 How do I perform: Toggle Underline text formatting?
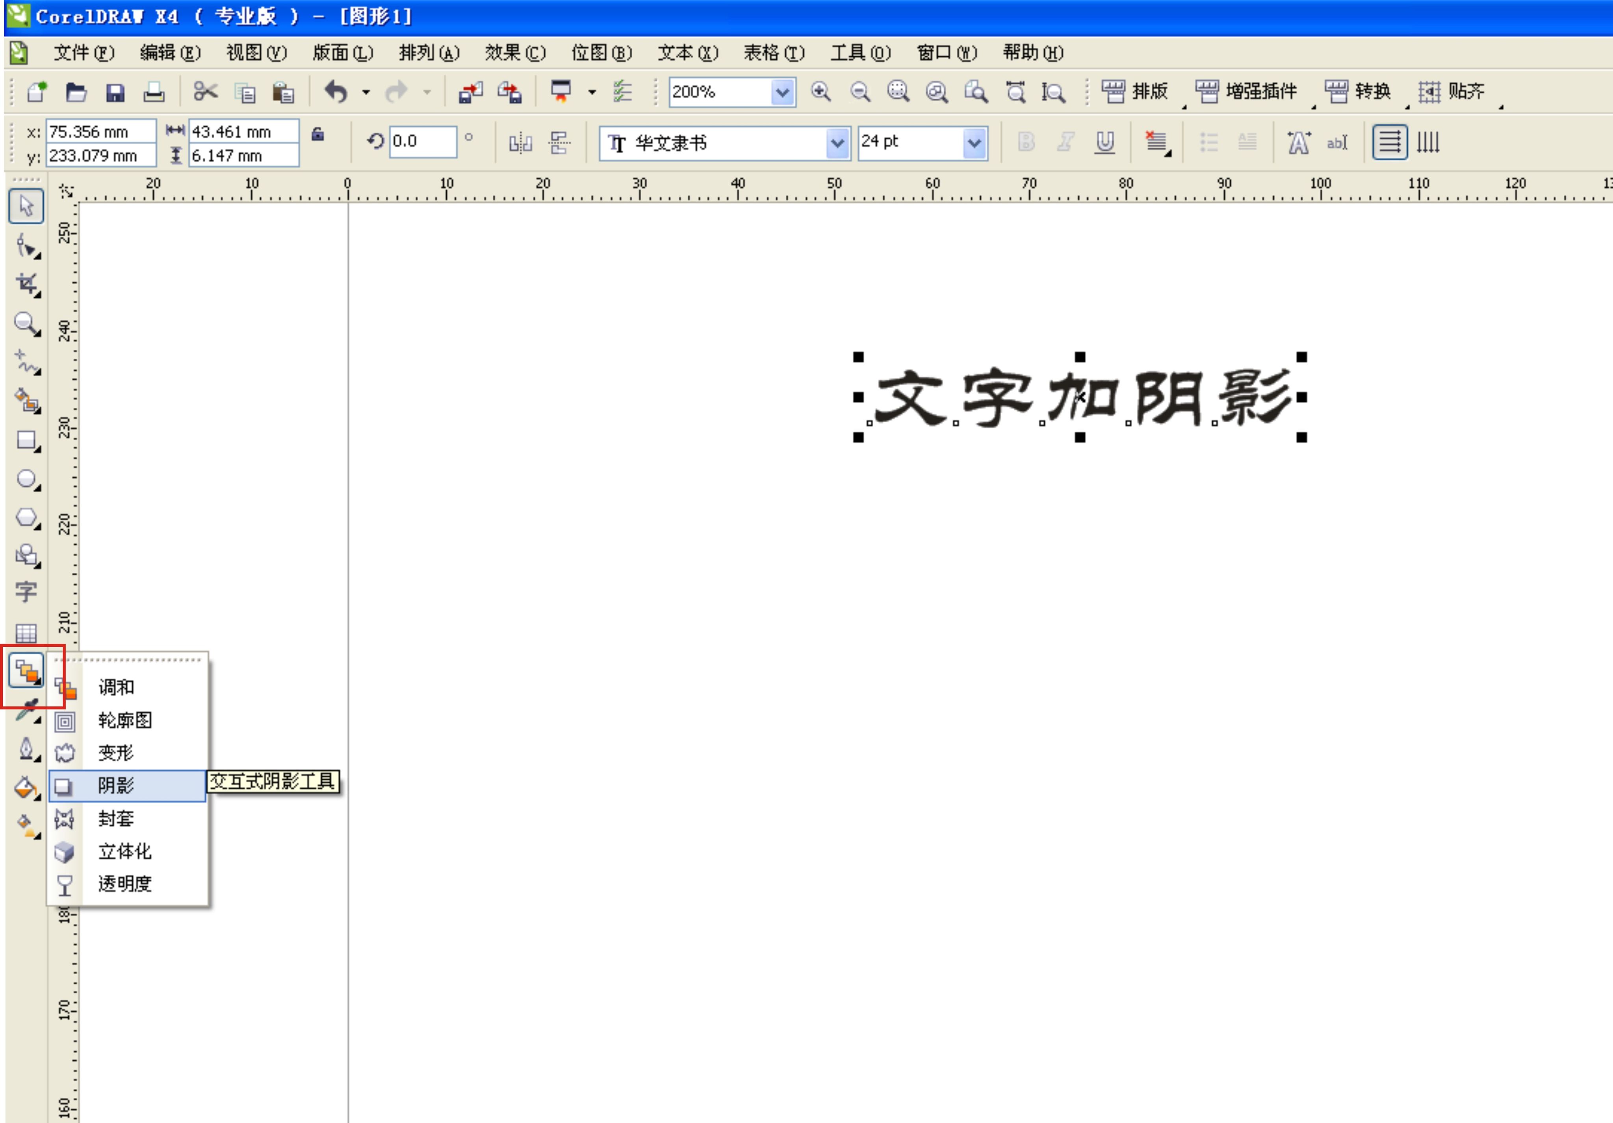coord(1104,142)
